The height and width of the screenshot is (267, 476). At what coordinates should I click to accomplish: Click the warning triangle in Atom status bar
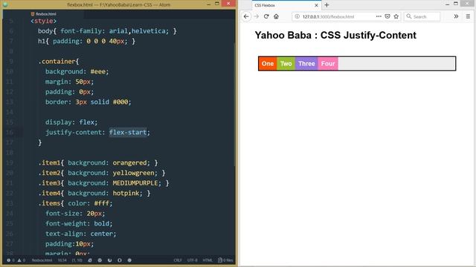[x=19, y=260]
